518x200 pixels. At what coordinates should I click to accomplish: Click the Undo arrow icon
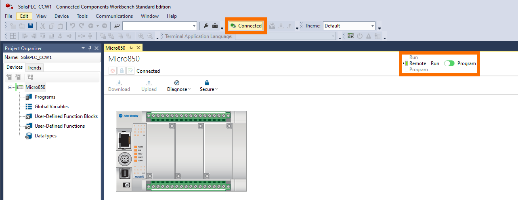(73, 26)
